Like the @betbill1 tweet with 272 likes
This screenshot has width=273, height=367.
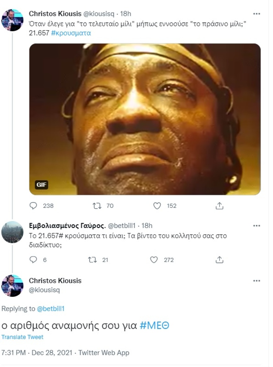[154, 260]
